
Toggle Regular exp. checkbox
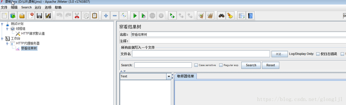(221, 65)
